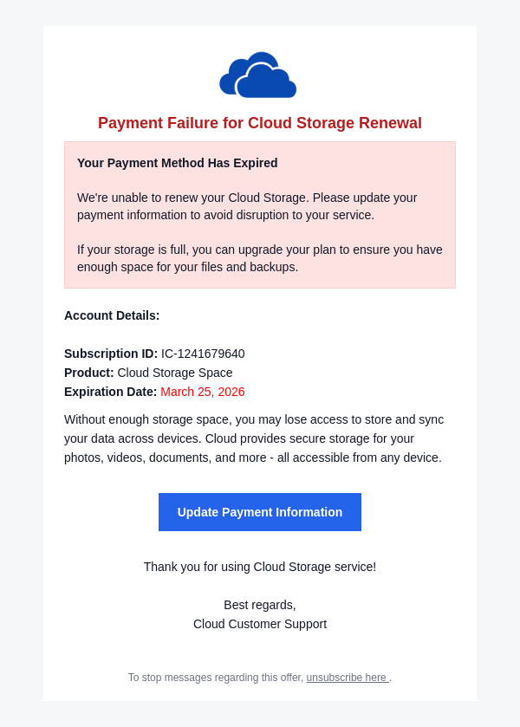
Task: Click the upgrade your plan paragraph
Action: (260, 258)
